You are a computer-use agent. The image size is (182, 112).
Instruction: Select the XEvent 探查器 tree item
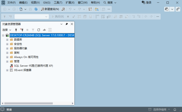(23, 70)
